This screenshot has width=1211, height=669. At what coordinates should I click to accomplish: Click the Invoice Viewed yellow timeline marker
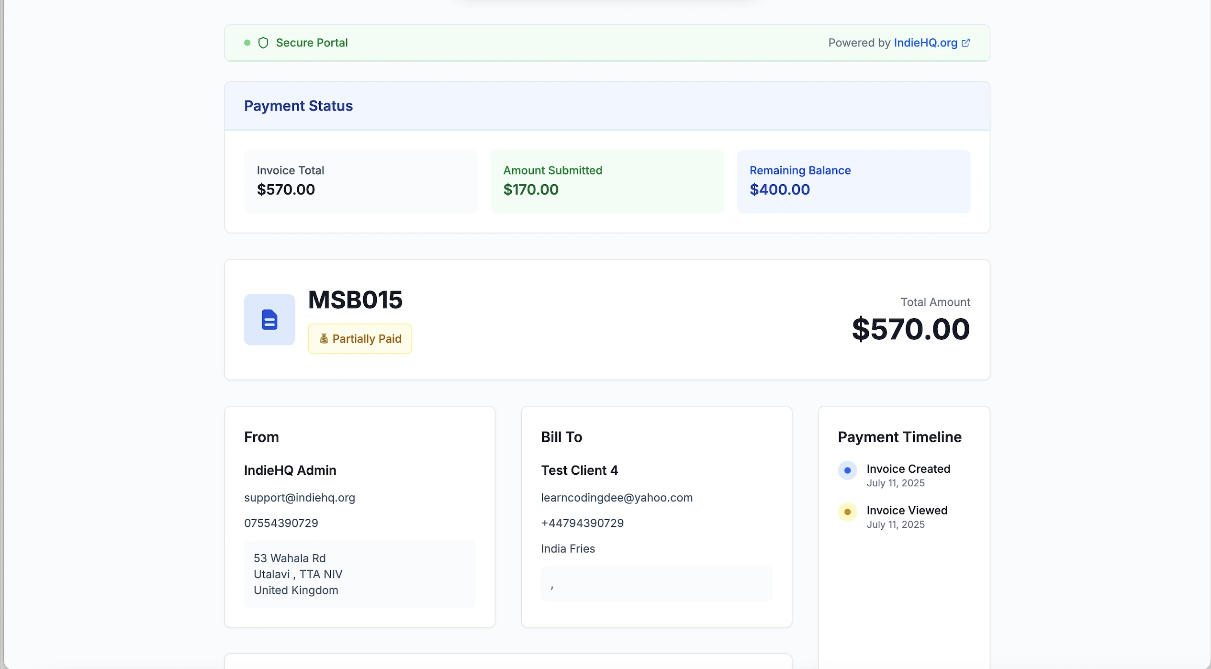[847, 512]
